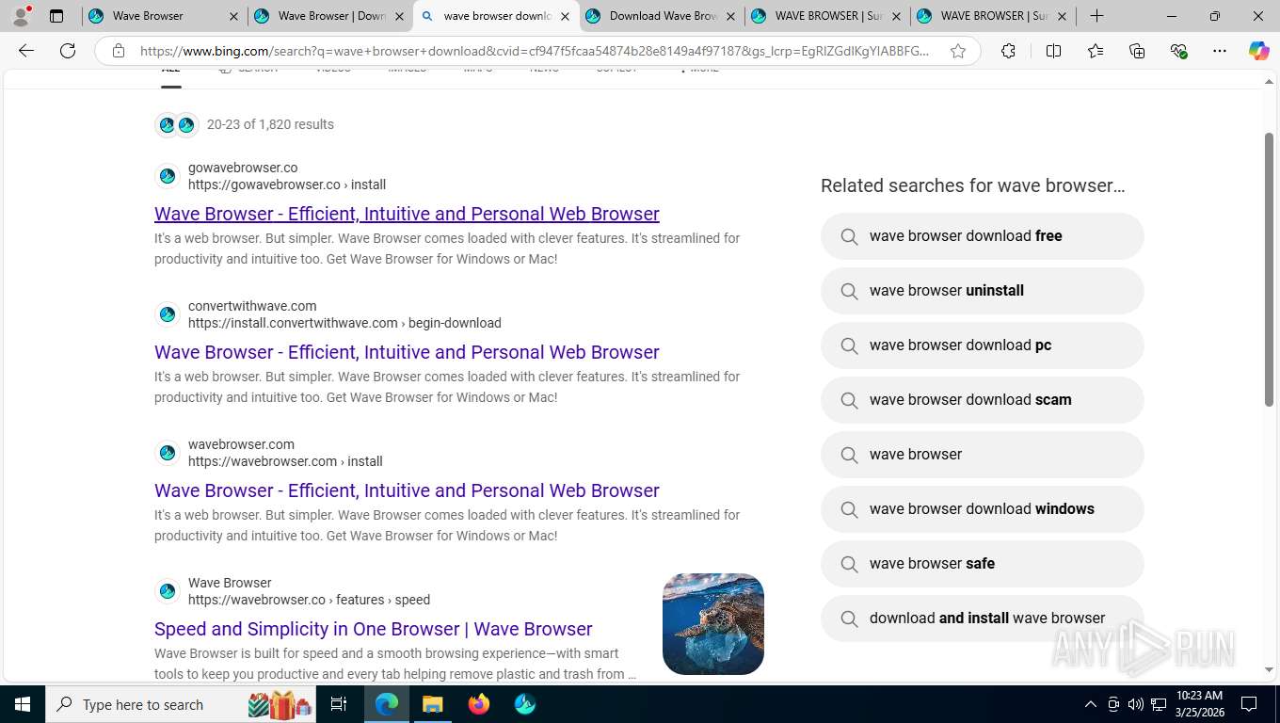The height and width of the screenshot is (723, 1280).
Task: Click the address bar URL field
Action: coord(535,51)
